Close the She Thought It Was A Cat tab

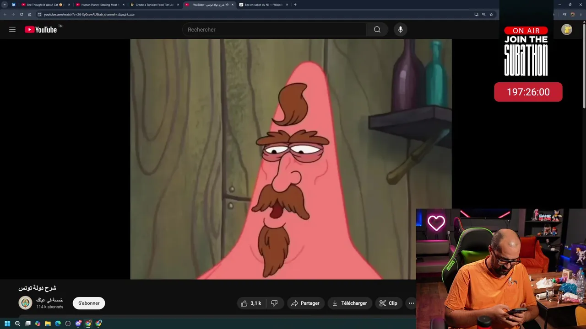(x=69, y=5)
